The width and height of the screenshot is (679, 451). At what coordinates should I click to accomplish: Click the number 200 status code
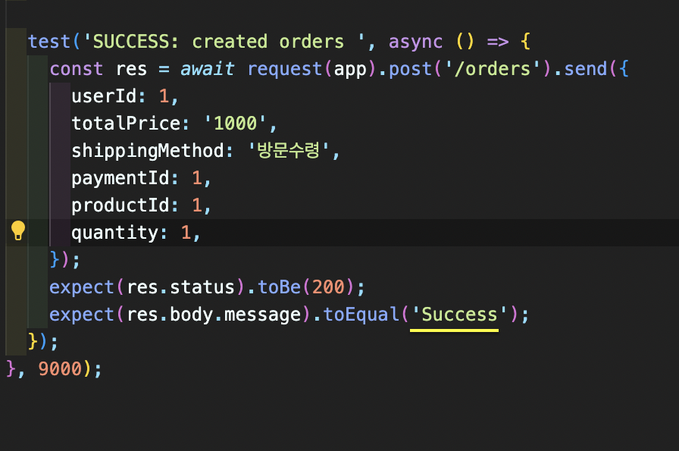tap(328, 287)
